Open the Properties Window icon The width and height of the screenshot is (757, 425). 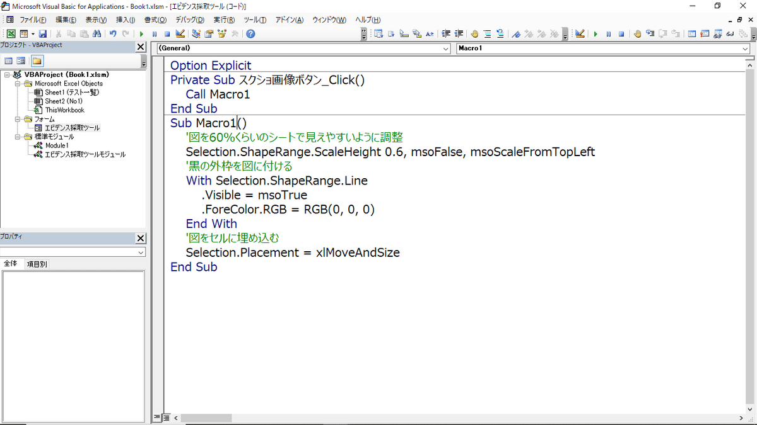[208, 34]
